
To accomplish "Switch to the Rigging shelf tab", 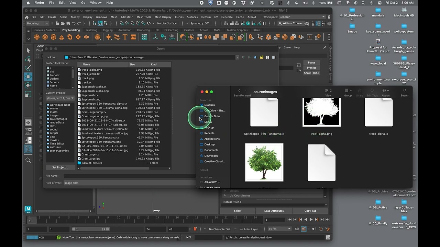I will pos(108,30).
